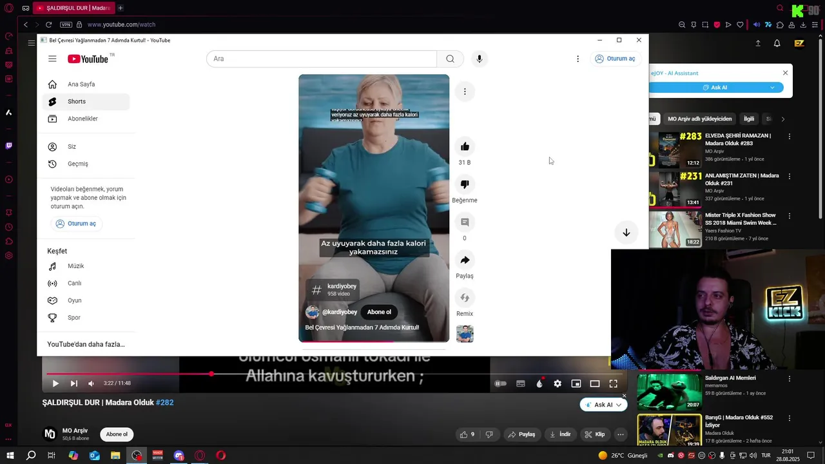Viewport: 825px width, 464px height.
Task: Open YouTube notifications bell
Action: tap(777, 43)
